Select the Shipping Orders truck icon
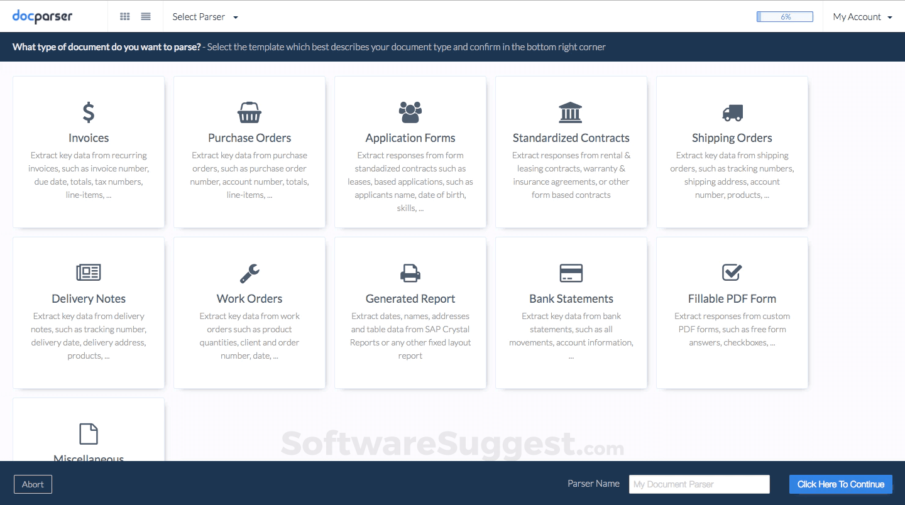Viewport: 905px width, 505px height. 732,112
